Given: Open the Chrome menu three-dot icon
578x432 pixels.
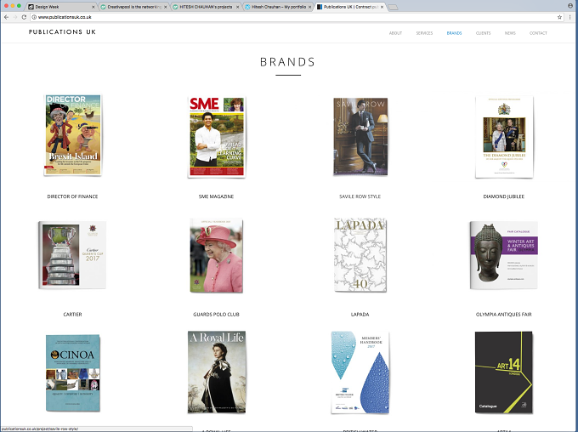Looking at the screenshot, I should click(570, 17).
